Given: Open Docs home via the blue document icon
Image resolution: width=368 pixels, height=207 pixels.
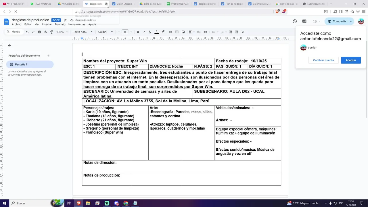Looking at the screenshot, I should click(x=6, y=22).
